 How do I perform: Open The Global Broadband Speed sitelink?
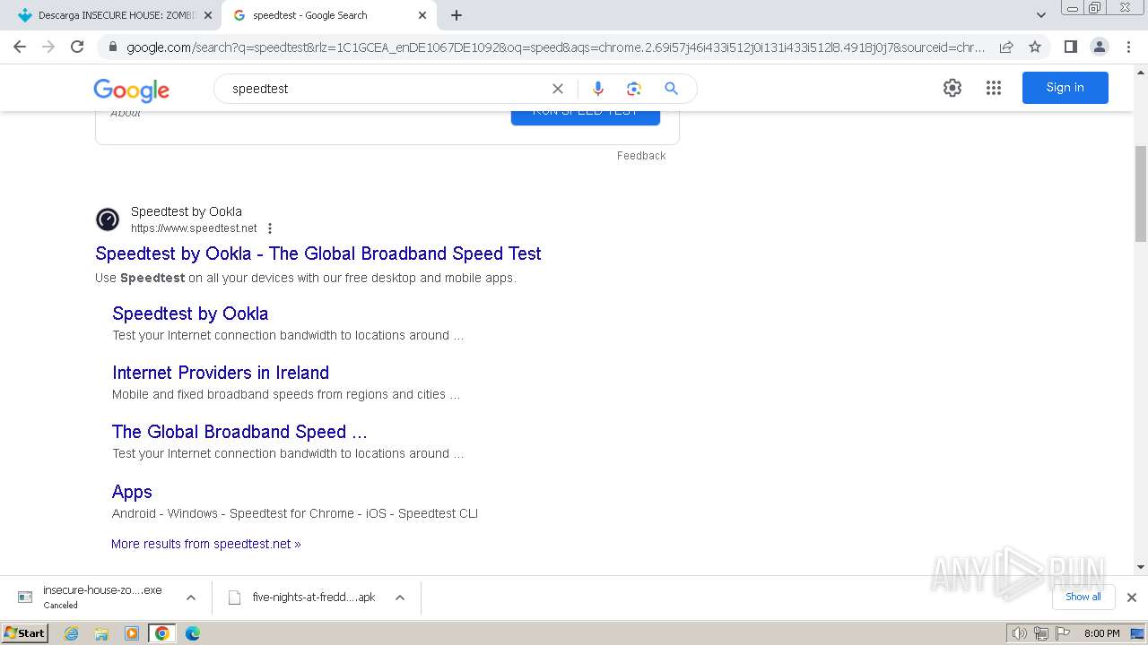[x=239, y=432]
